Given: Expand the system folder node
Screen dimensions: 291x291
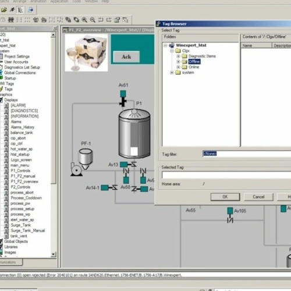Looking at the screenshot, I should pyautogui.click(x=172, y=73).
